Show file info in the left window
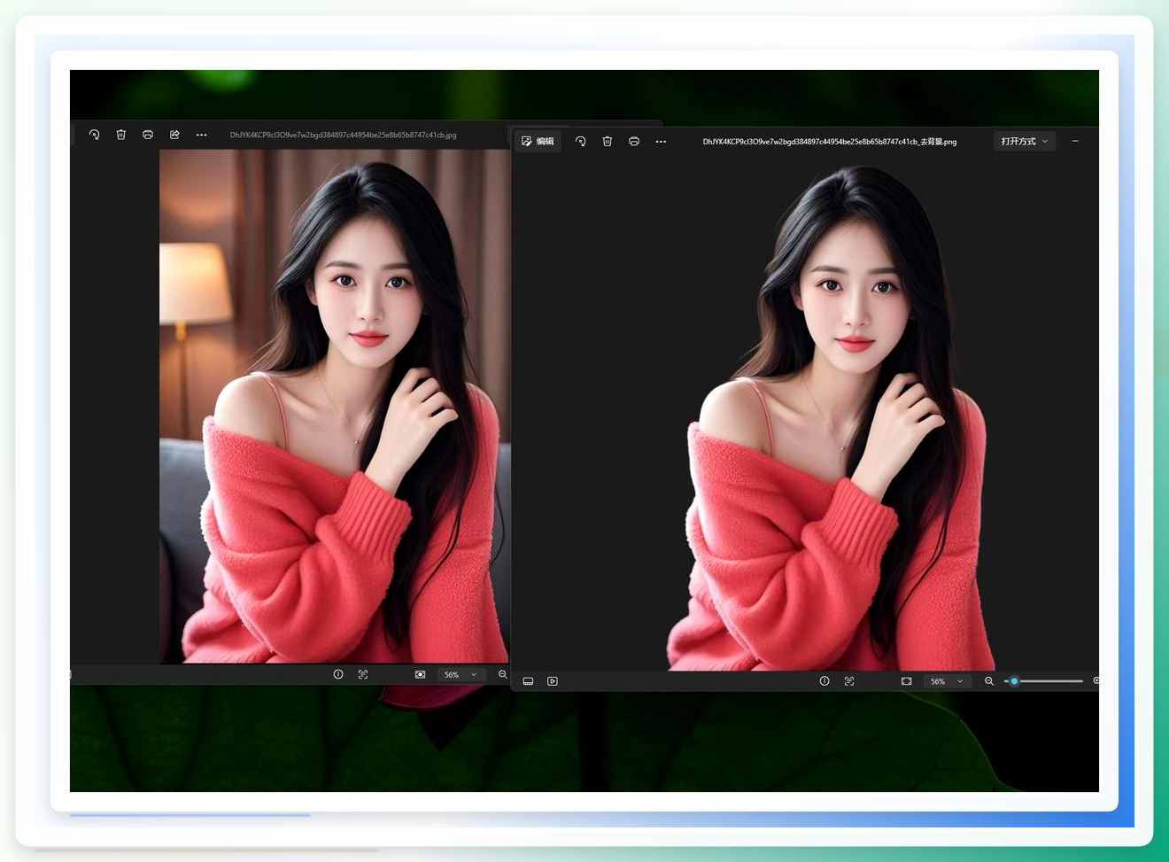 [338, 674]
